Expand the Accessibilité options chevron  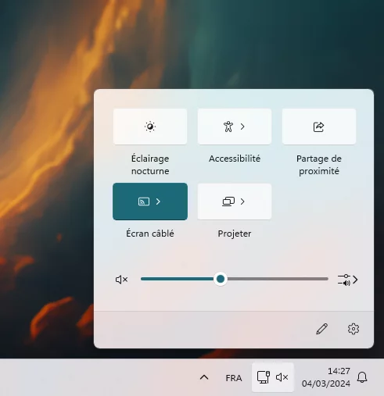pos(242,127)
